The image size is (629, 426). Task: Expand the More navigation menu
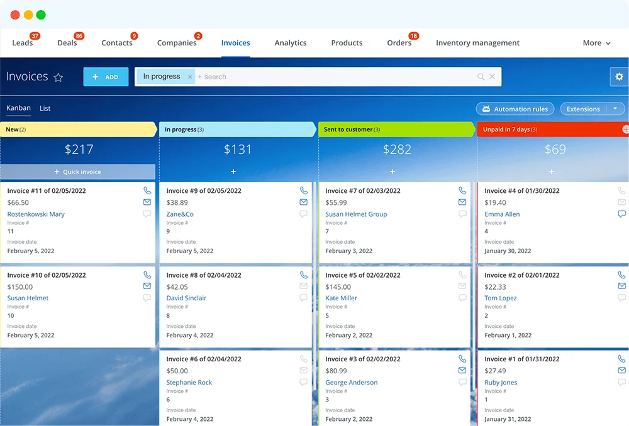tap(596, 43)
